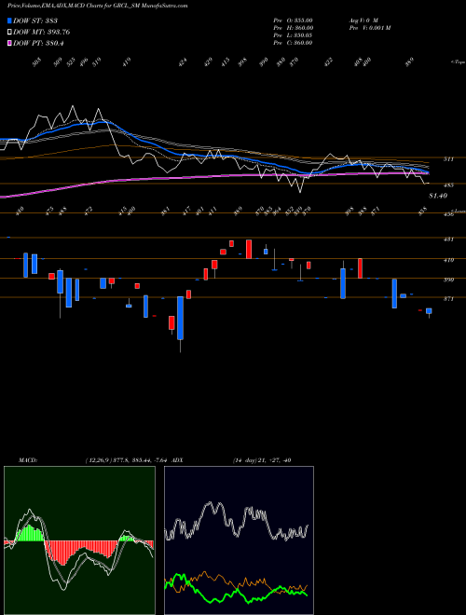The height and width of the screenshot is (615, 466).
Task: Click the MACD: panel heading
Action: tap(28, 460)
